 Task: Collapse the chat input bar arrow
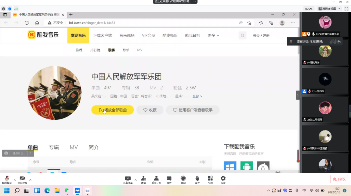tap(30, 153)
